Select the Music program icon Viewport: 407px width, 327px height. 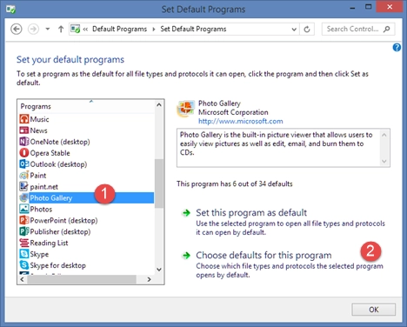24,119
